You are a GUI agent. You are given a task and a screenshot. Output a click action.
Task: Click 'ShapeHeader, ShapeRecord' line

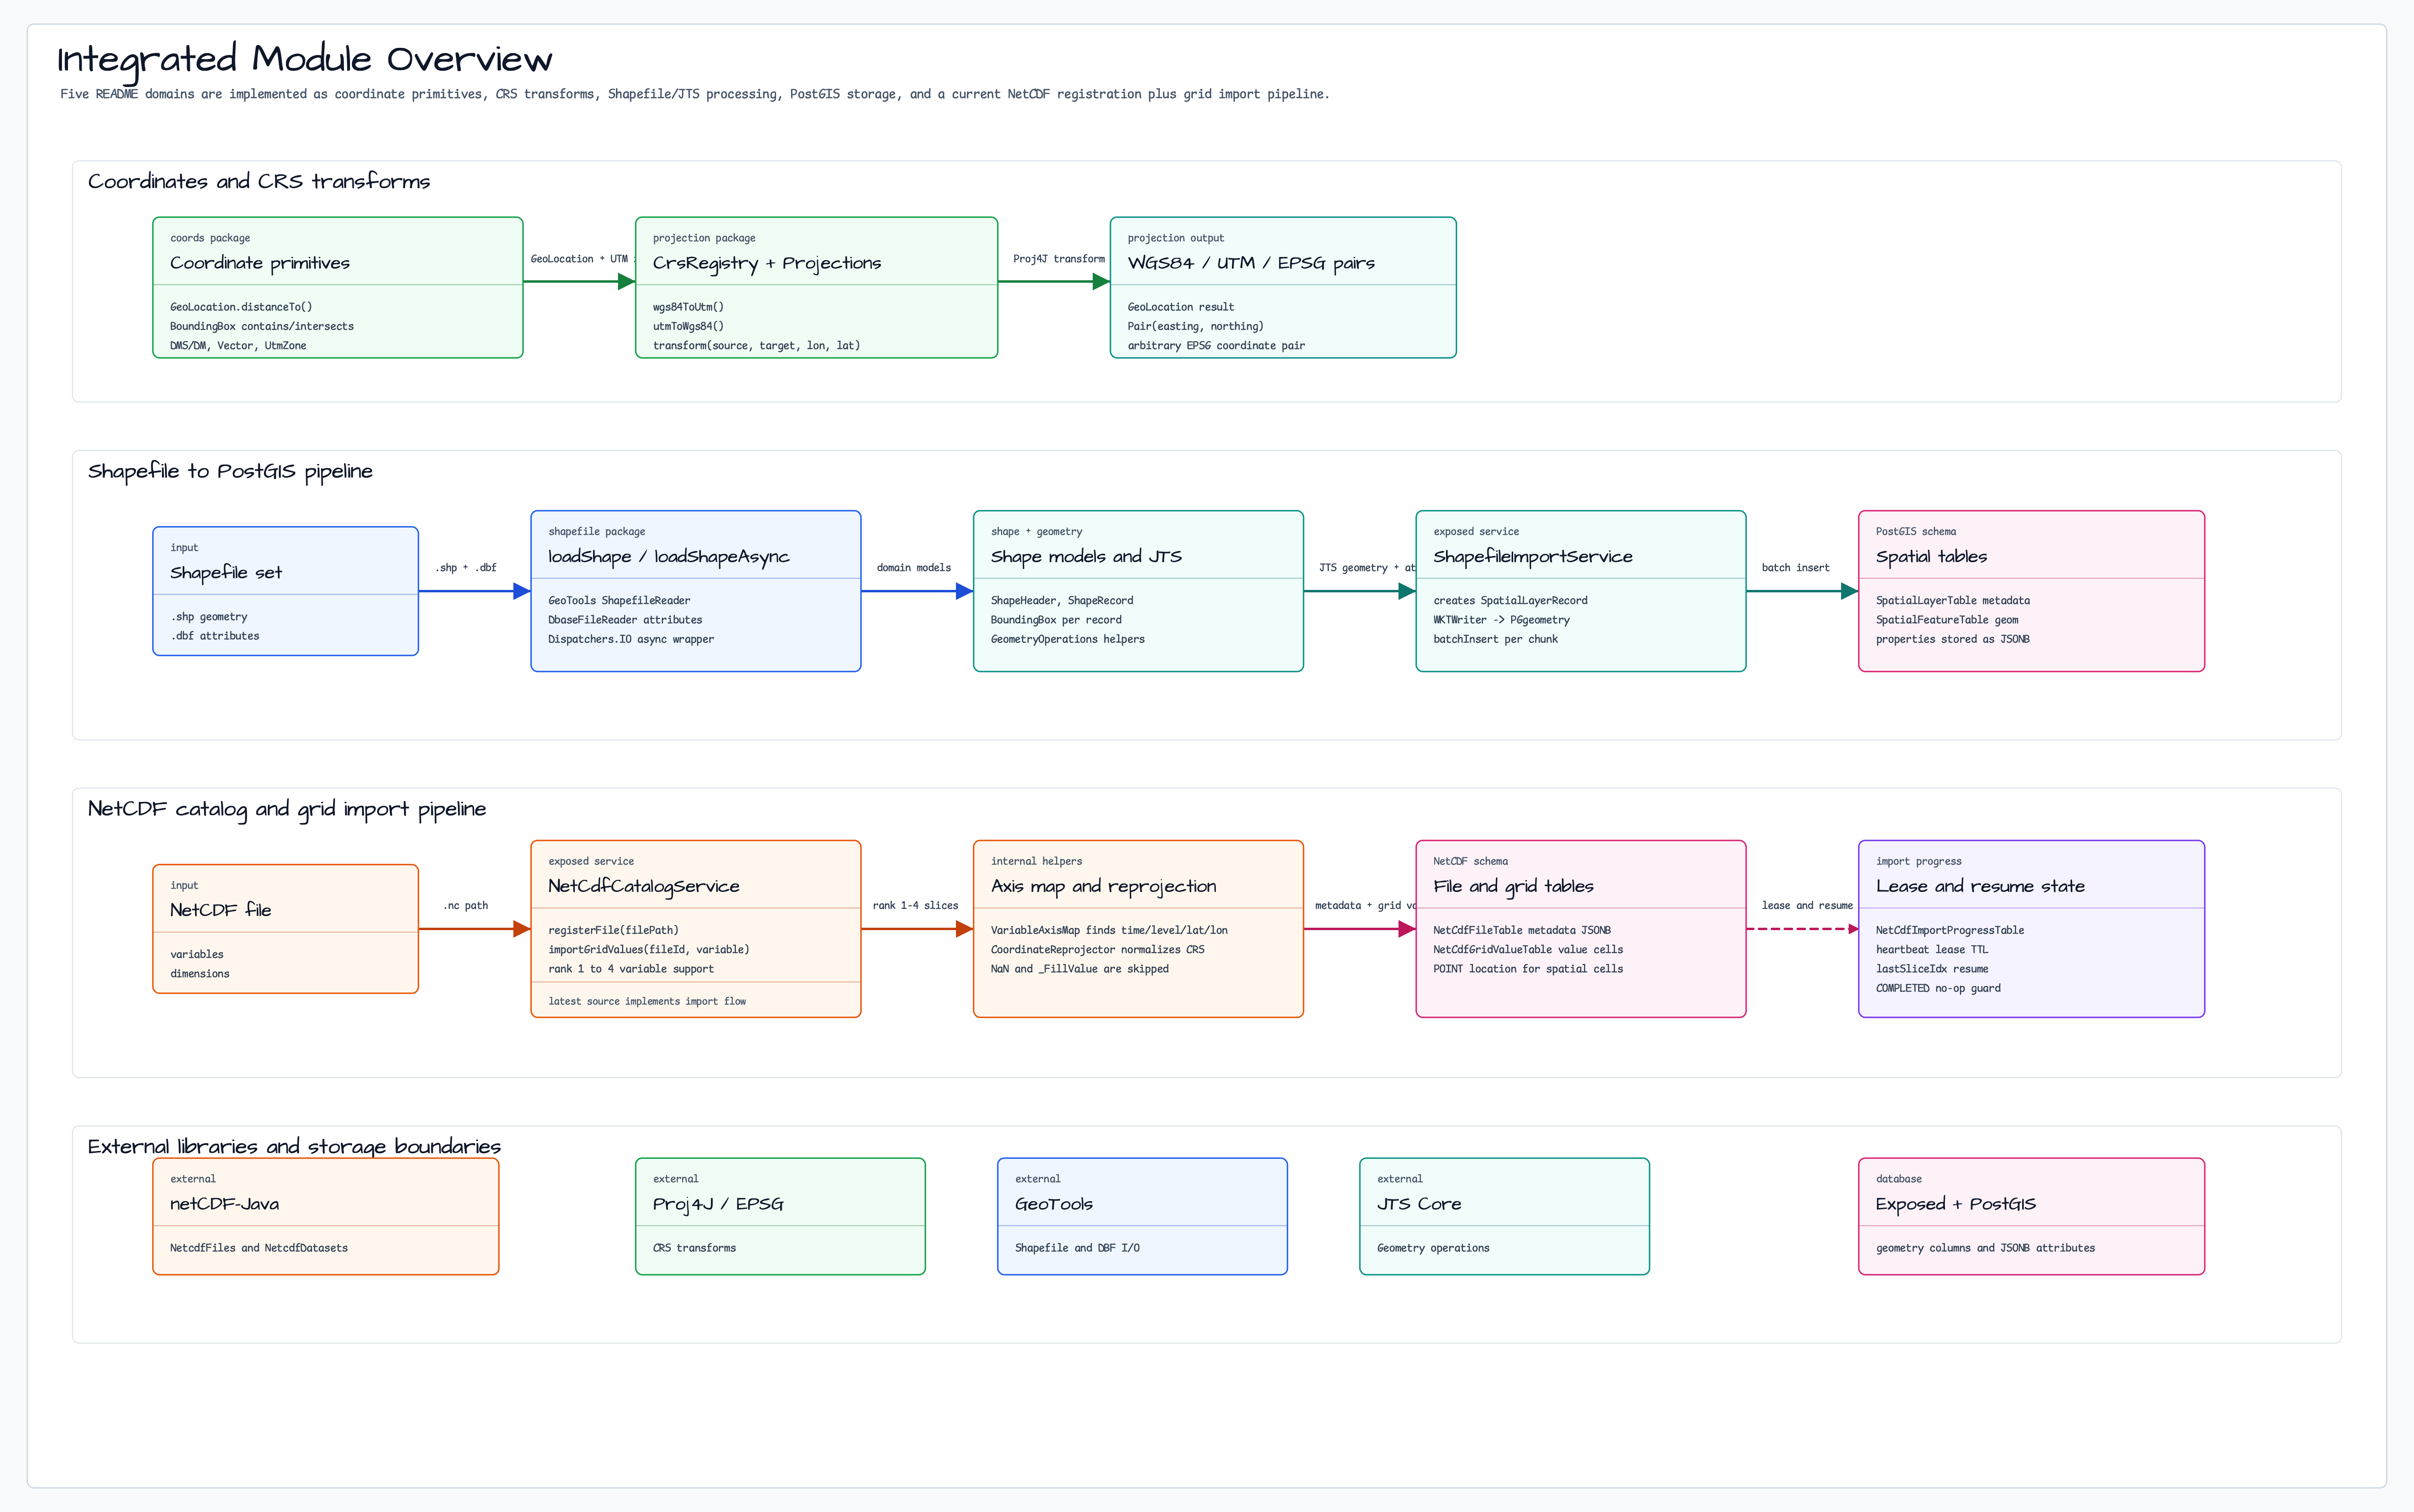1063,601
